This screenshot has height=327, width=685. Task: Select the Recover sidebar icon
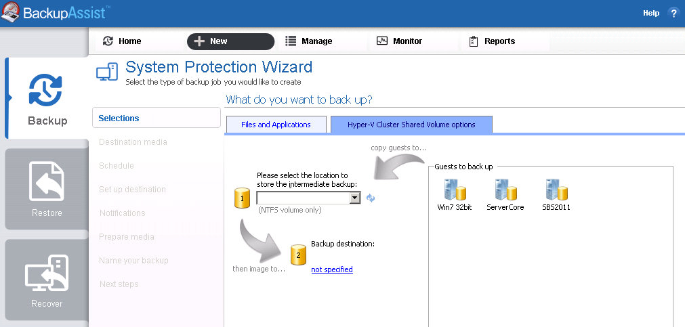(x=46, y=273)
